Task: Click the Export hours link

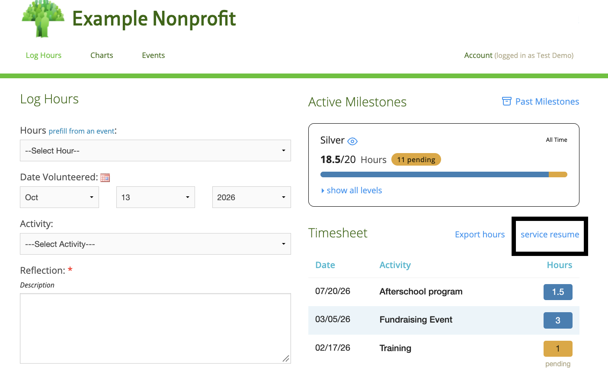Action: [x=480, y=234]
